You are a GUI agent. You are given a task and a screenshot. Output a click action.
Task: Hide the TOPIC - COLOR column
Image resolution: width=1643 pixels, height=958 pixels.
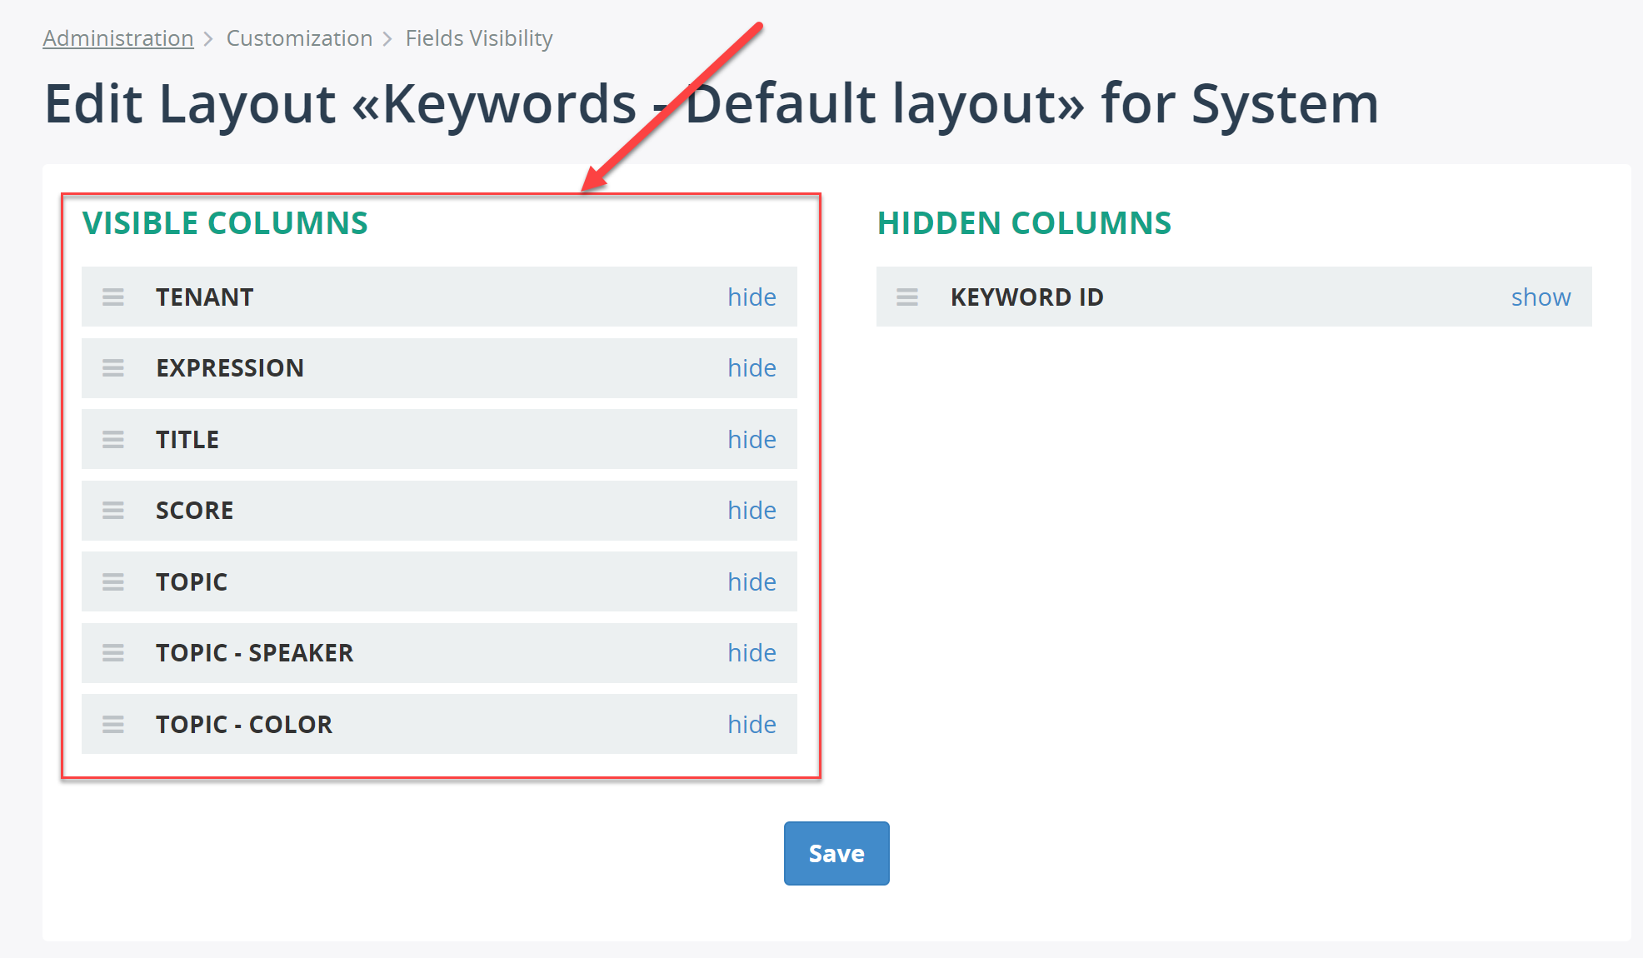pos(752,723)
